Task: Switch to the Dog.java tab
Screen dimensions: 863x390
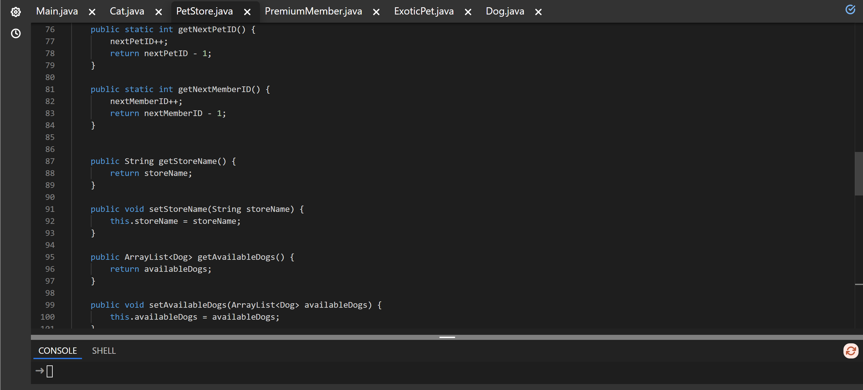Action: (x=505, y=11)
